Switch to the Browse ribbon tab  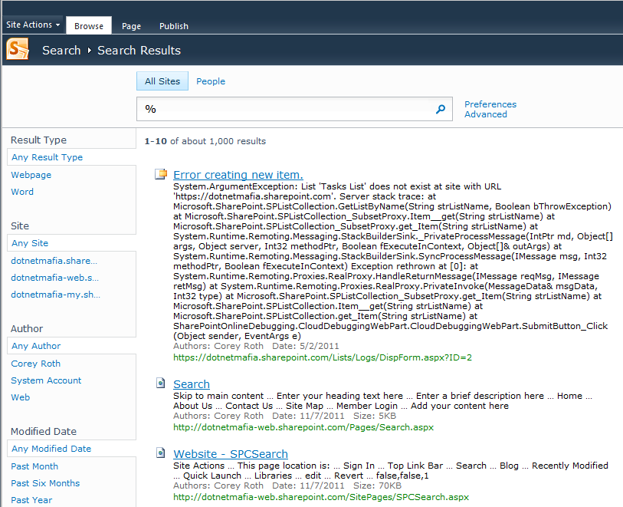[x=89, y=26]
